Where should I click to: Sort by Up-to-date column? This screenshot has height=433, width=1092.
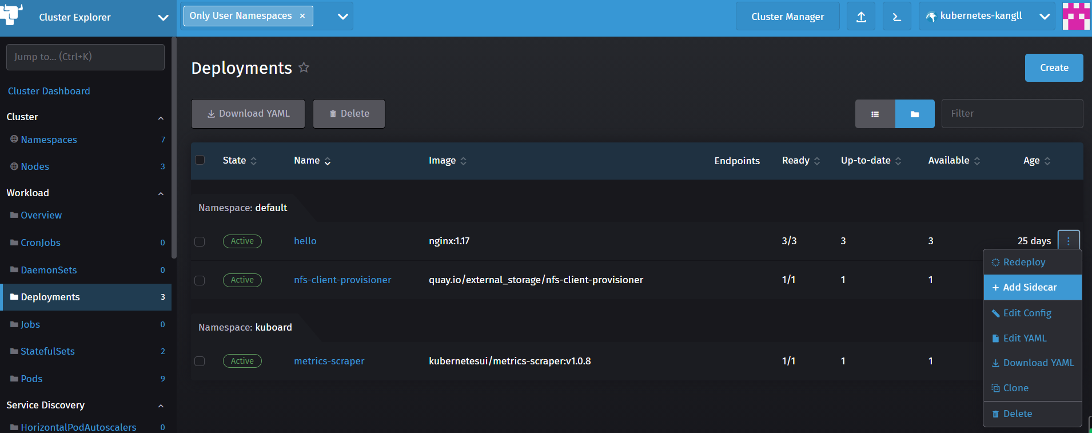click(x=871, y=161)
